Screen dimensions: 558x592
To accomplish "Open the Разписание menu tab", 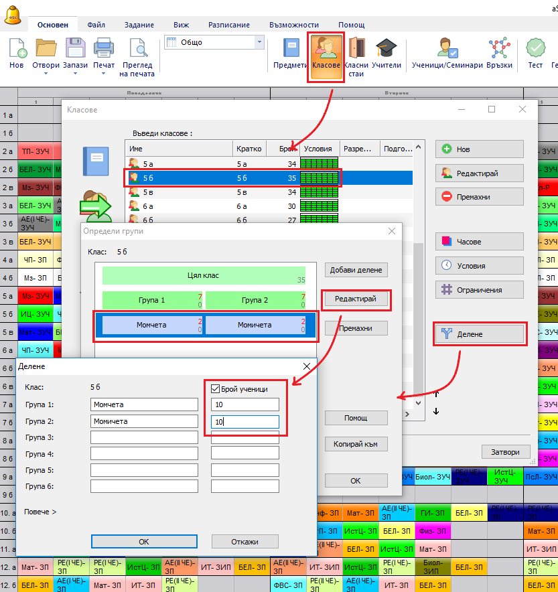I will 229,24.
